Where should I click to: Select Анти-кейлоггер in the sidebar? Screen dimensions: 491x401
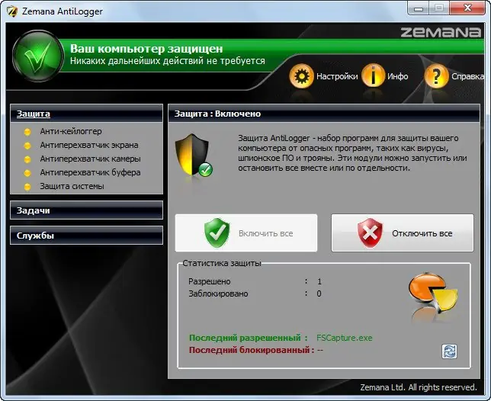pyautogui.click(x=71, y=131)
